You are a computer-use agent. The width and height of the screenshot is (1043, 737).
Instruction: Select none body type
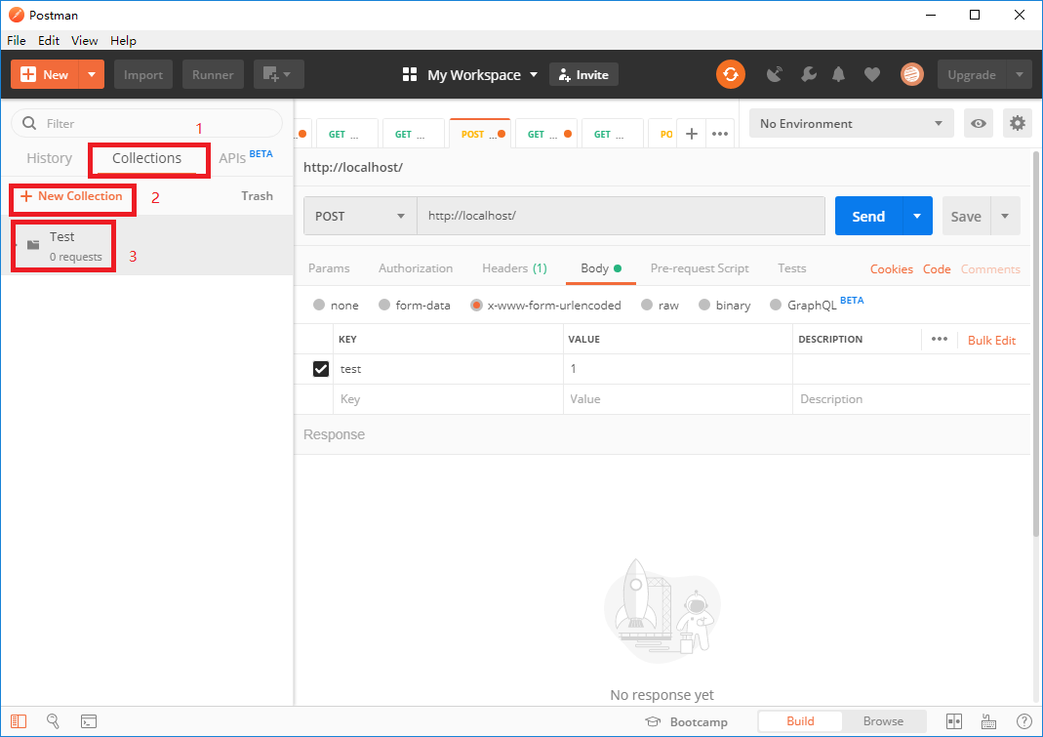(319, 305)
